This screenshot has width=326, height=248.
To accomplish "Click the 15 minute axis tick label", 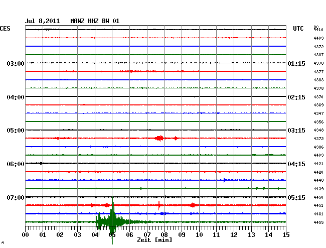I will (286, 234).
